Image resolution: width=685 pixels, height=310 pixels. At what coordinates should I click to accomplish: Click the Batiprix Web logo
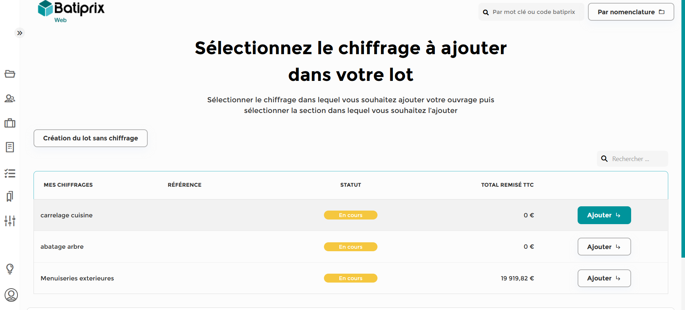71,12
